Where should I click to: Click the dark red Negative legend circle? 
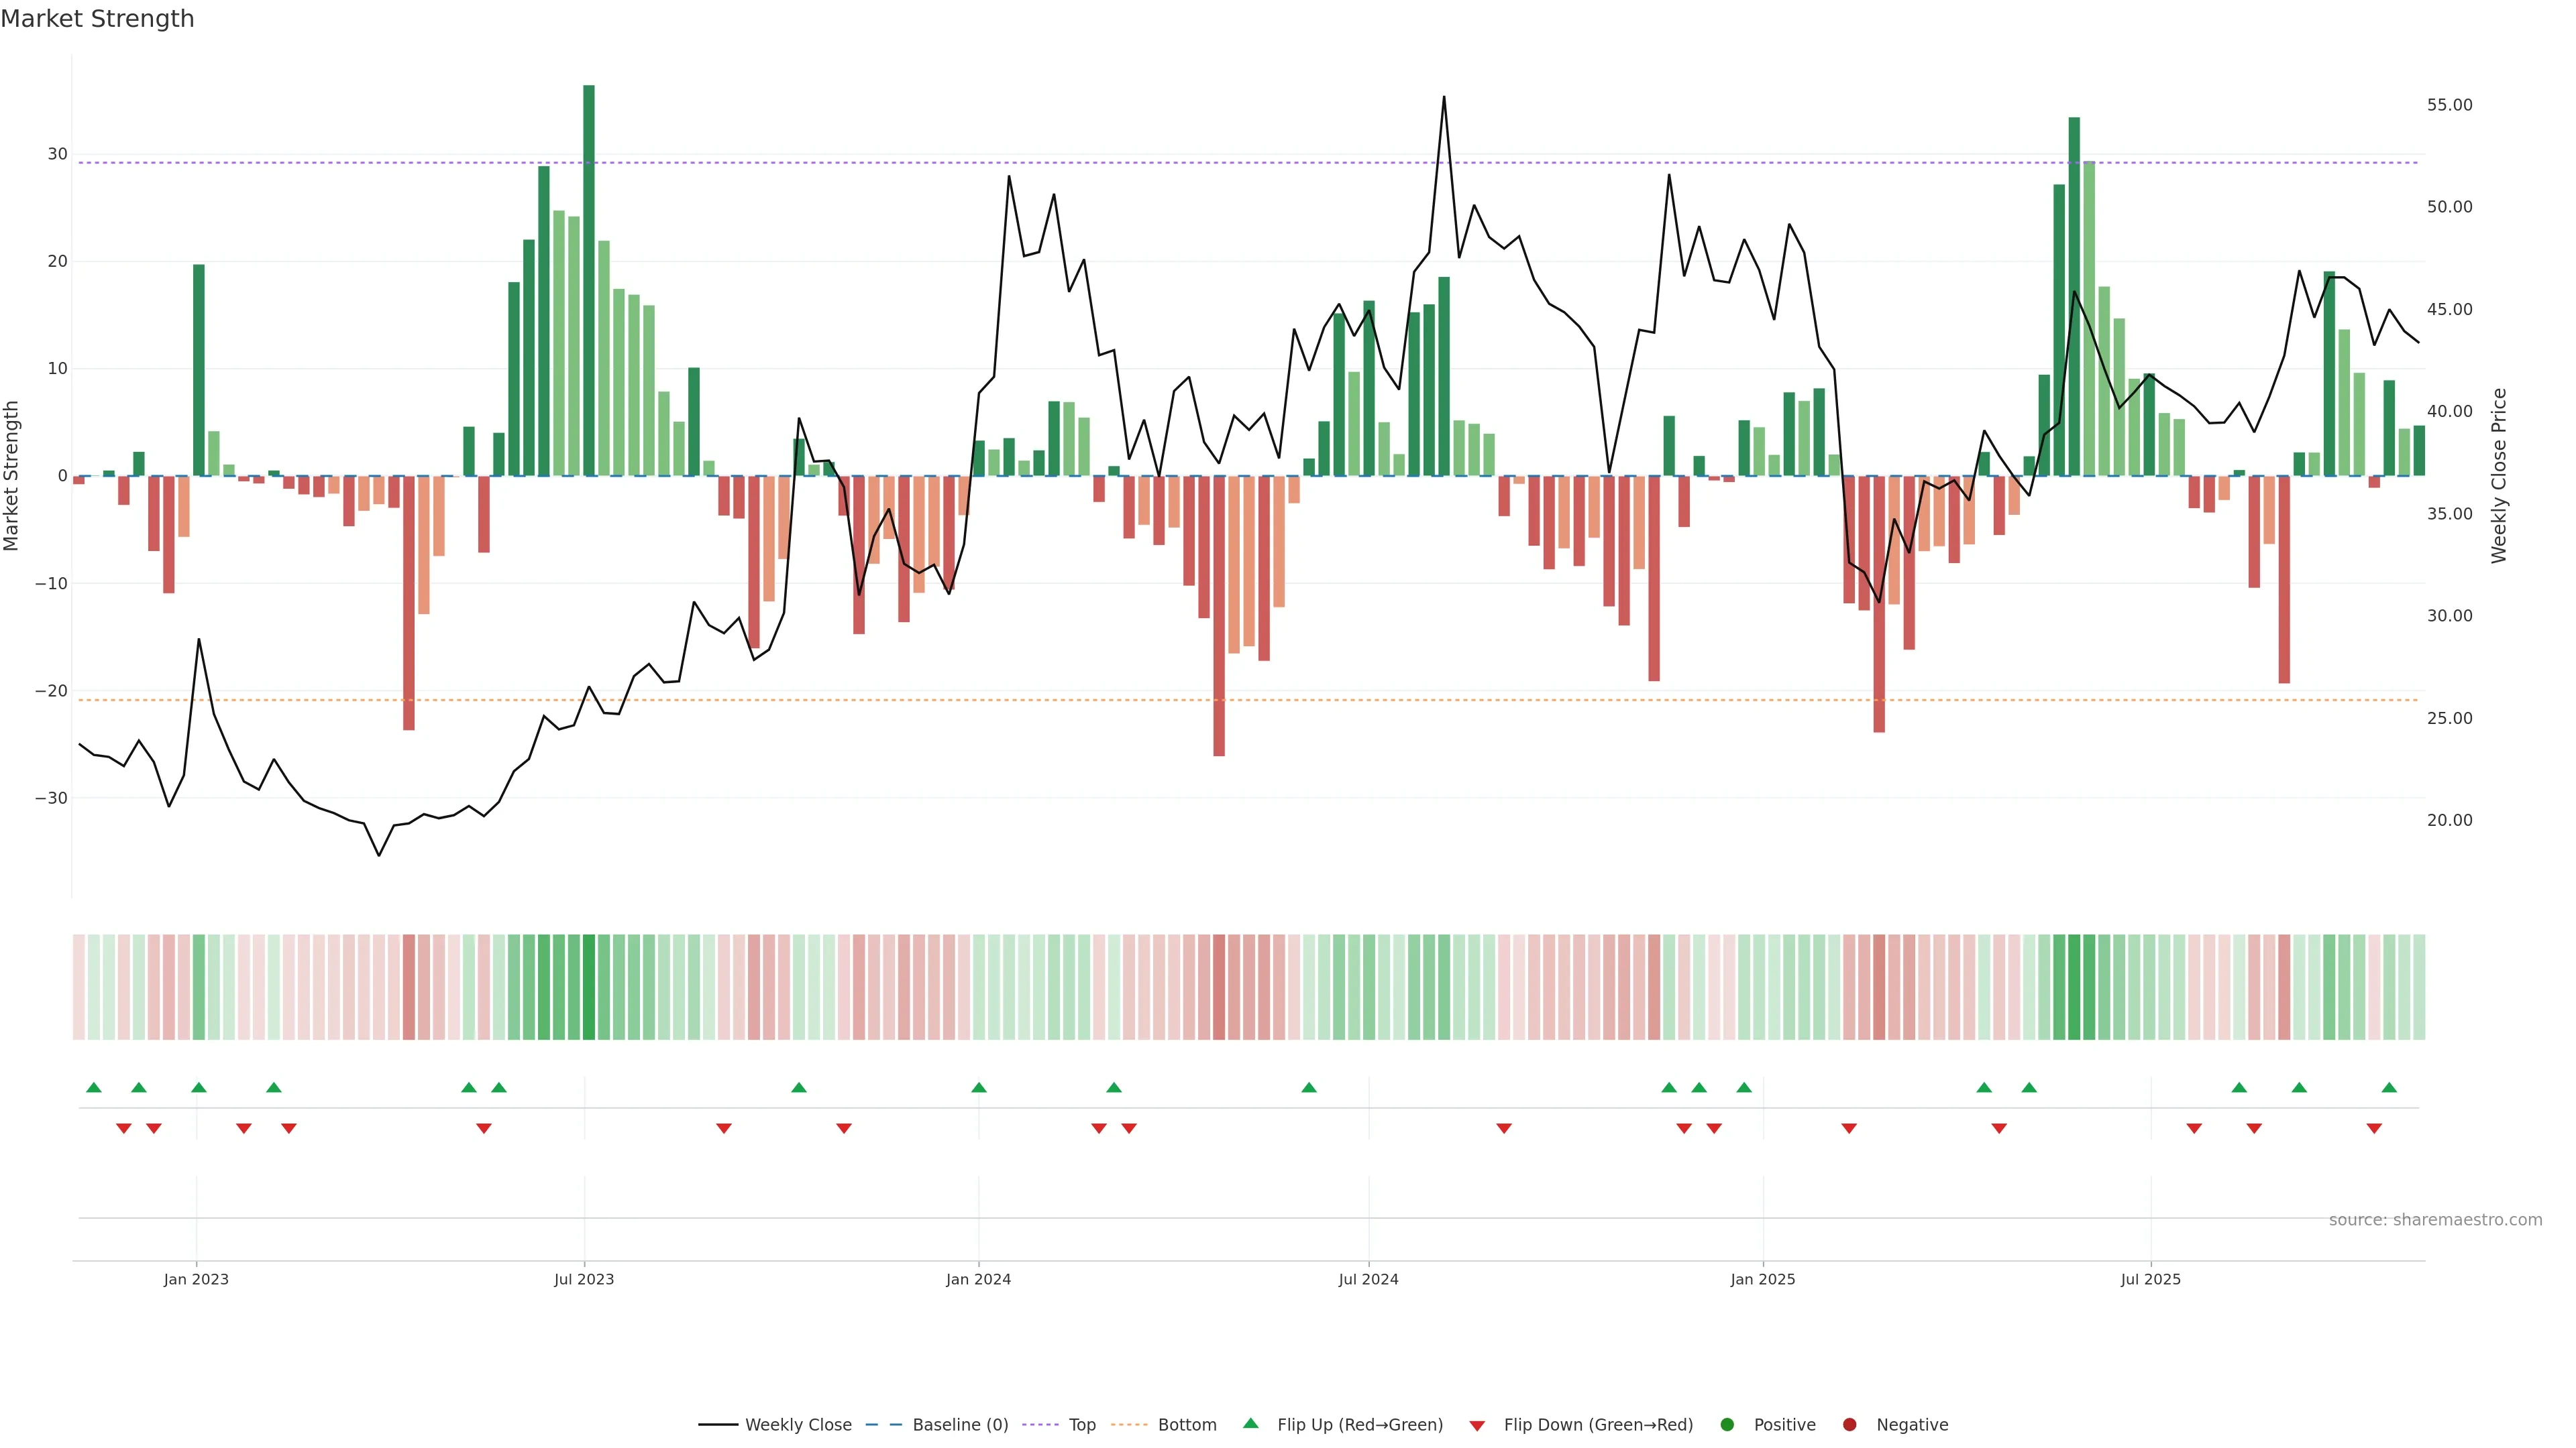pos(1849,1424)
